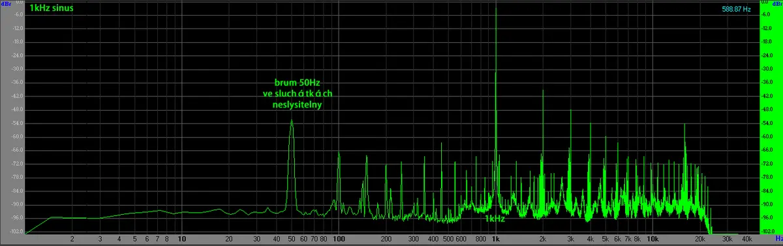Click the '2' frequency axis label

click(x=72, y=239)
